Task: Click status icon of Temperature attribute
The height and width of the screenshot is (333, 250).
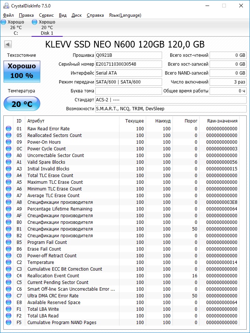Action: pos(9,262)
